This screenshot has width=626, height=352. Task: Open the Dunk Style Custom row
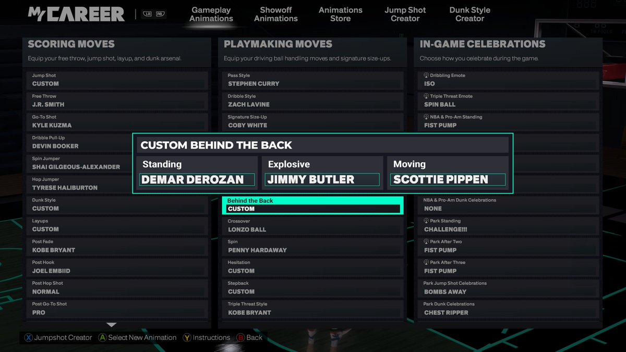point(117,205)
